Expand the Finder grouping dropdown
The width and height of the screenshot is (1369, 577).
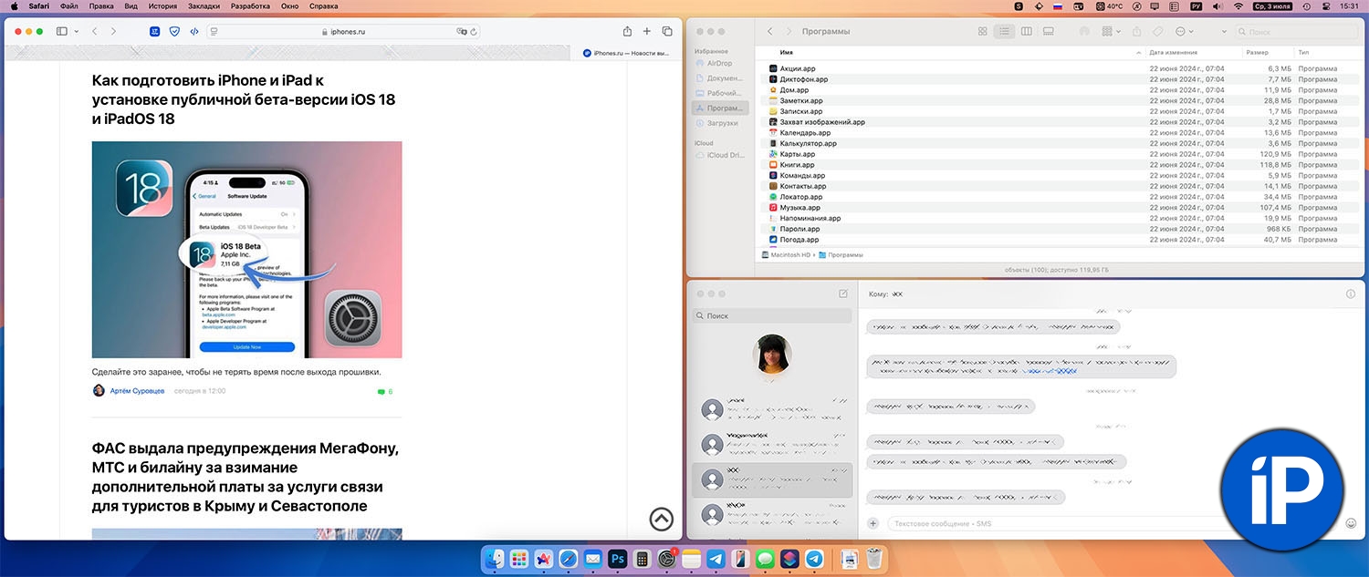point(1111,32)
